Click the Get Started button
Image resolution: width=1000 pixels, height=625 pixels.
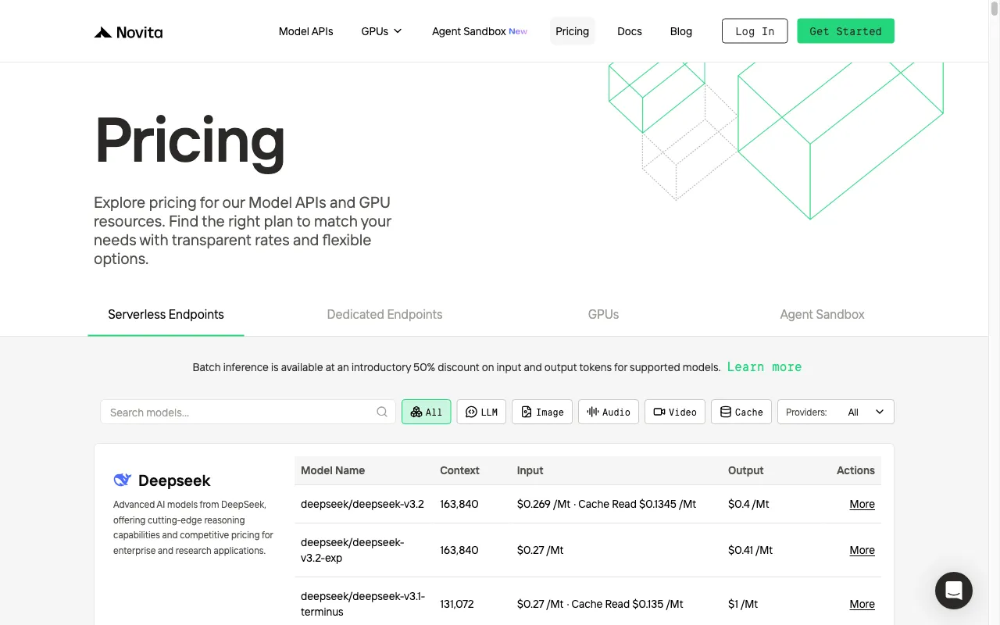[845, 31]
